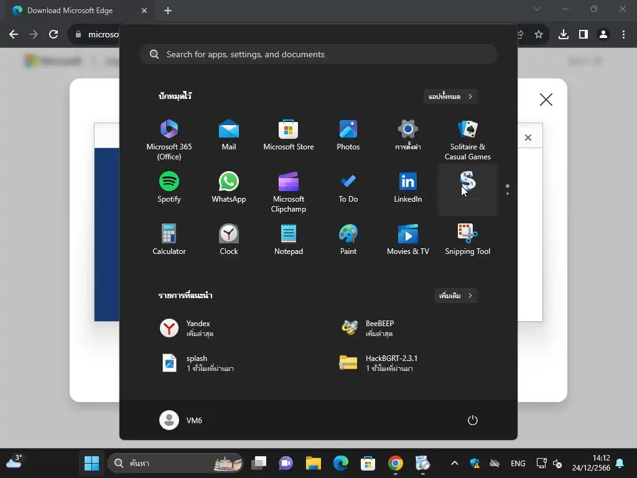Open Spotify from pinned apps
The height and width of the screenshot is (478, 637).
point(169,187)
